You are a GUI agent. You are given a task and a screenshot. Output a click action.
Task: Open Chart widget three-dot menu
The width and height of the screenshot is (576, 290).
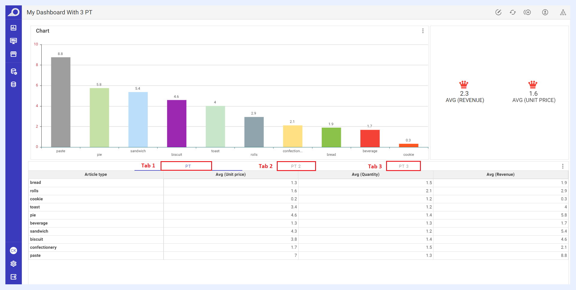tap(423, 31)
